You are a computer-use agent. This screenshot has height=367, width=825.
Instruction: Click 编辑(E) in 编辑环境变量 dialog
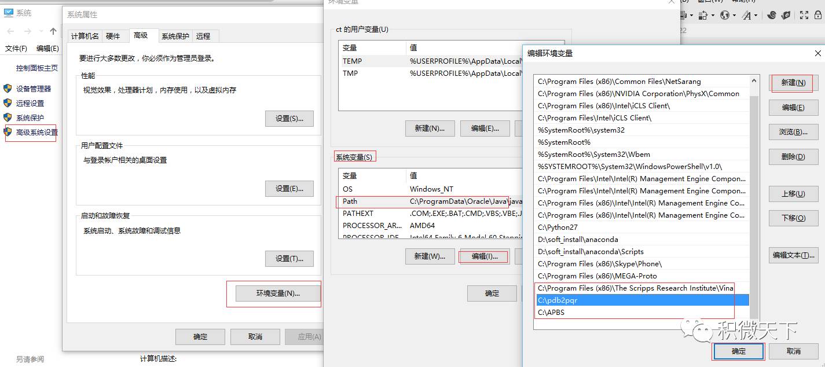click(x=793, y=108)
